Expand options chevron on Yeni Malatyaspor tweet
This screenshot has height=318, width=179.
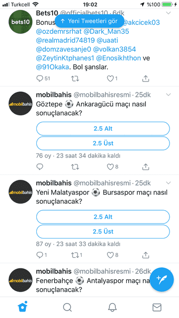click(x=168, y=183)
